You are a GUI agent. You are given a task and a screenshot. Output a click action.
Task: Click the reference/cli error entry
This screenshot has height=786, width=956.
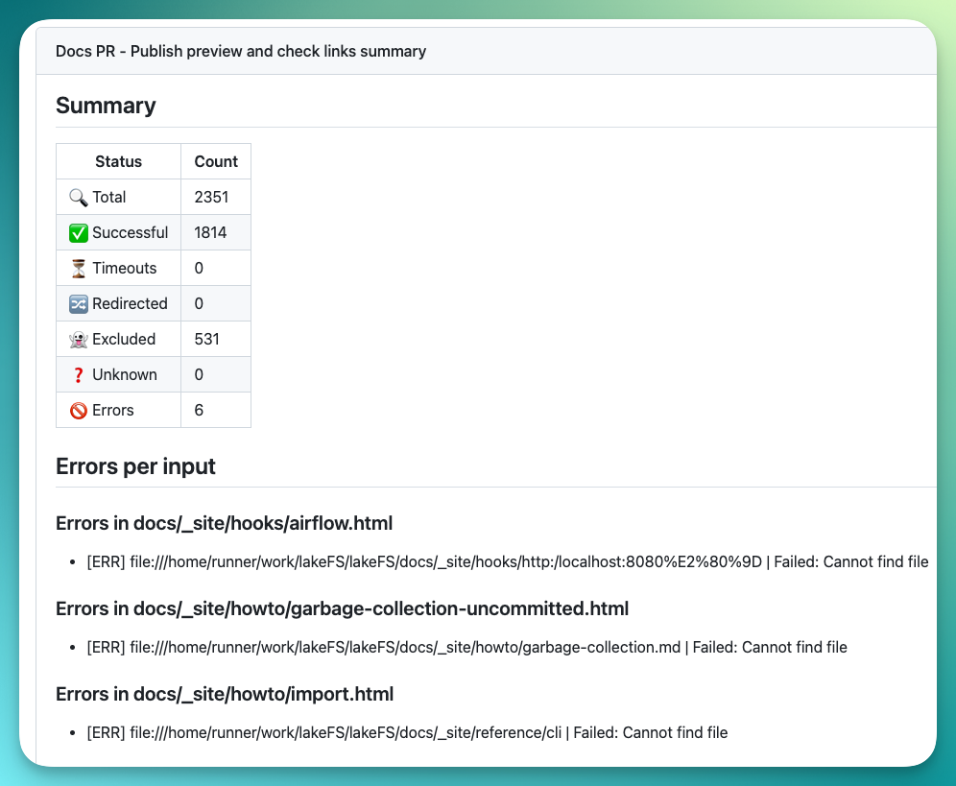[407, 732]
